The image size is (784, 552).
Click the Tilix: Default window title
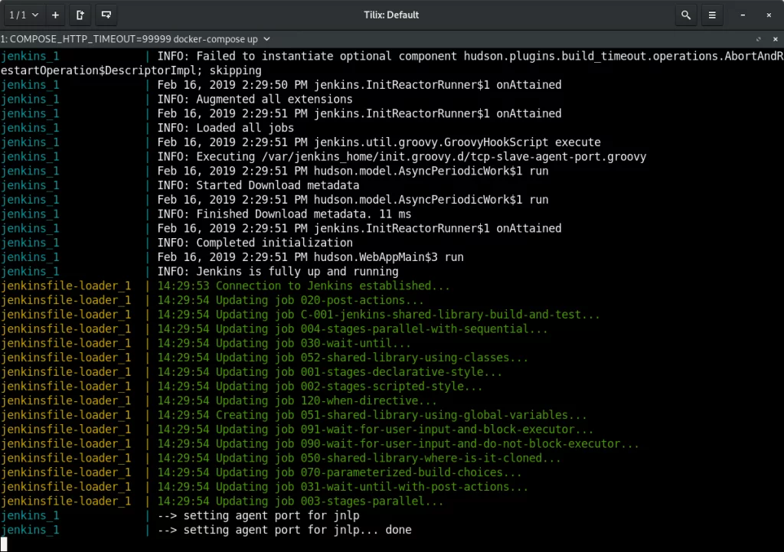click(391, 15)
